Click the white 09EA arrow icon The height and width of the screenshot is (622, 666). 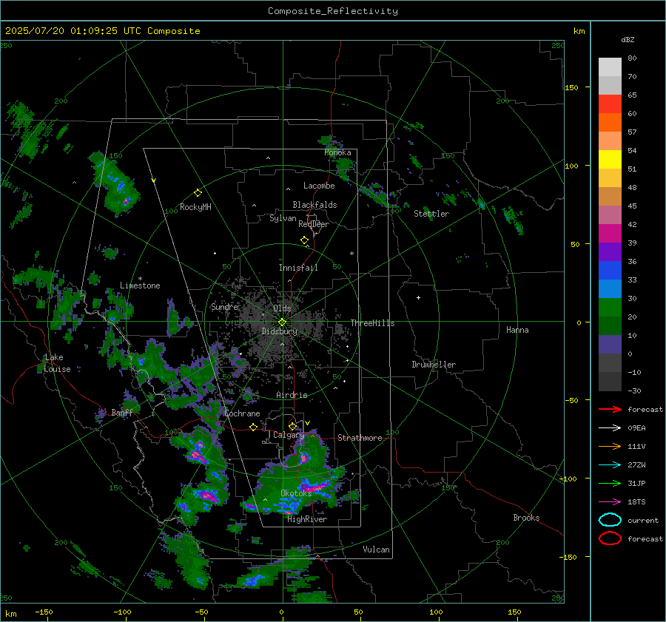[x=610, y=428]
